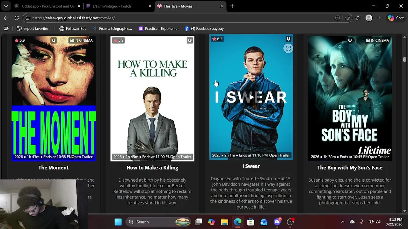Close the xImVintagex Twitch tab

150,6
